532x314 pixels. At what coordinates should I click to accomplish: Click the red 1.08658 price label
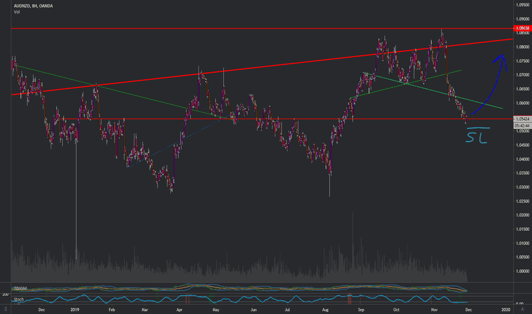(521, 28)
